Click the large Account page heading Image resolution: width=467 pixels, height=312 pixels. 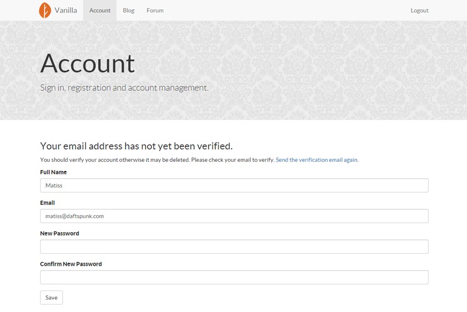coord(87,63)
